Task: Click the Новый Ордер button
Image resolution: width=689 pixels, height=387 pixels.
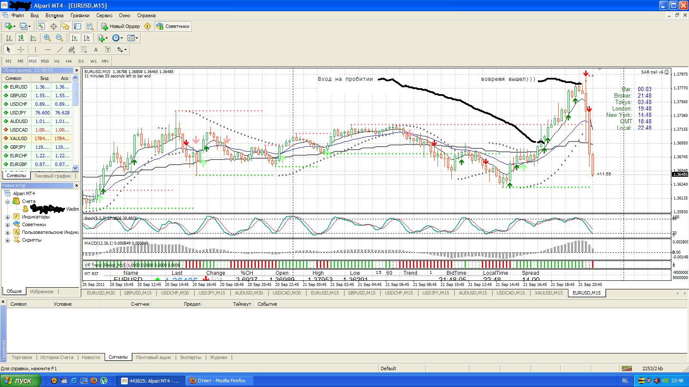Action: [121, 26]
